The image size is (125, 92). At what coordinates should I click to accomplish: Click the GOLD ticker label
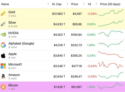[13, 16]
